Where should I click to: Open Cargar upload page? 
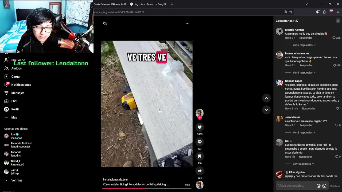click(16, 77)
